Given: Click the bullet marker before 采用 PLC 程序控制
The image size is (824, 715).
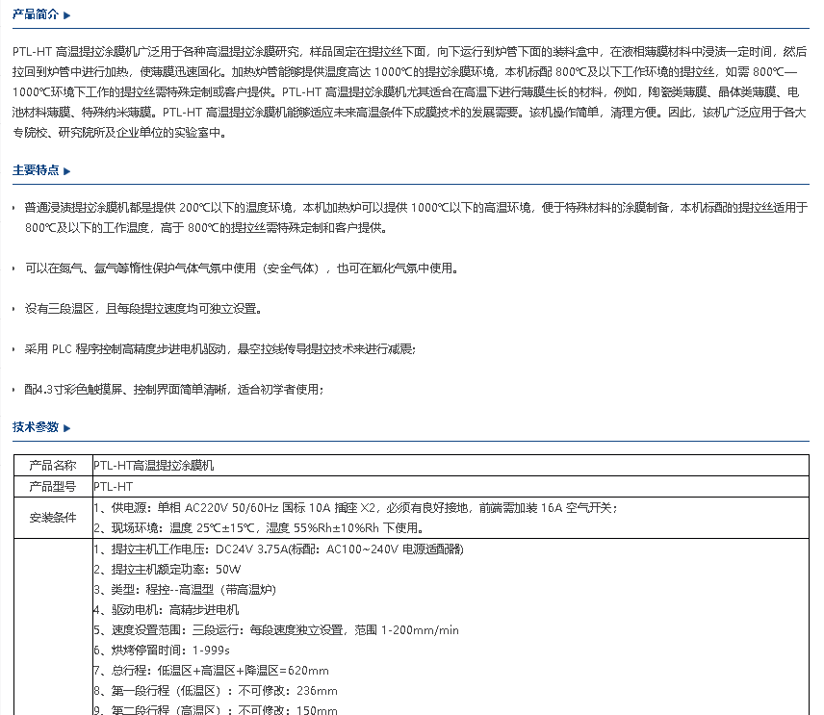Looking at the screenshot, I should pos(13,350).
